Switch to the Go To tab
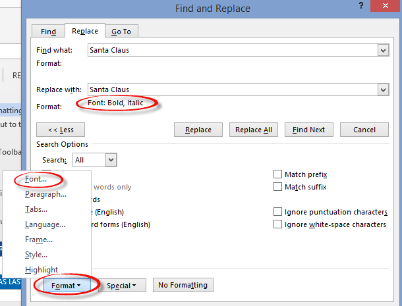The width and height of the screenshot is (402, 306). click(121, 32)
